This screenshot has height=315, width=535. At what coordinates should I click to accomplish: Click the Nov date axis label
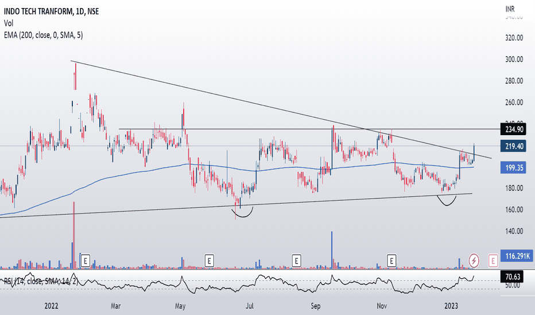pos(382,306)
